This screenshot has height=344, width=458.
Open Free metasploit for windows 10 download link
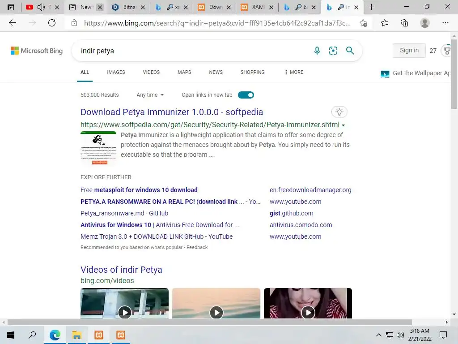139,190
